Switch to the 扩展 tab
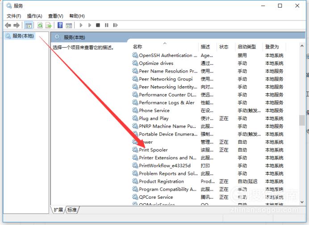 click(58, 210)
